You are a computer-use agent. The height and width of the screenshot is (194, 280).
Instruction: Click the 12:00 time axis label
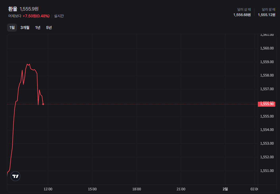click(48, 189)
